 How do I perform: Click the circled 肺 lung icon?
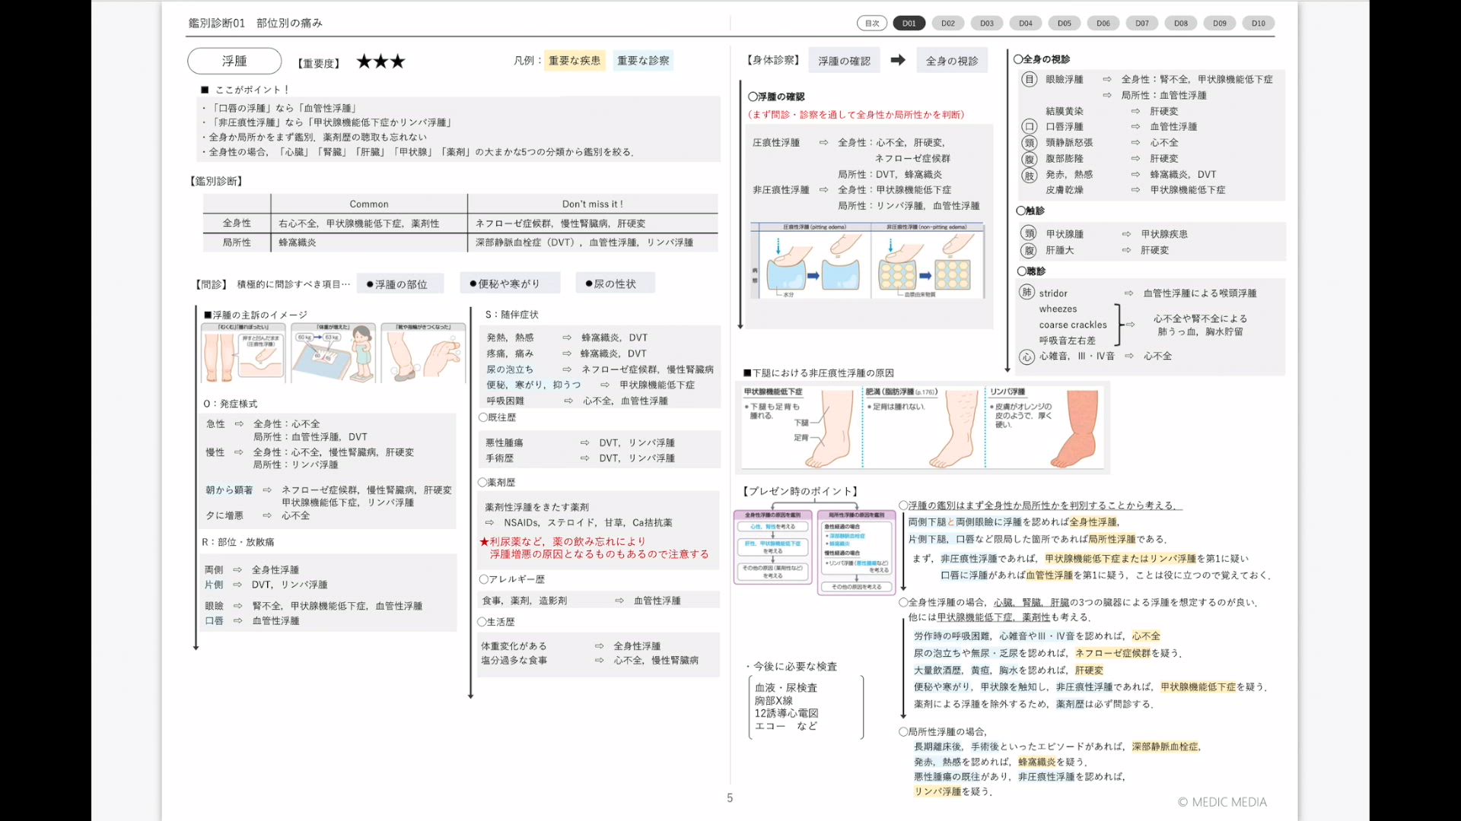(1027, 293)
